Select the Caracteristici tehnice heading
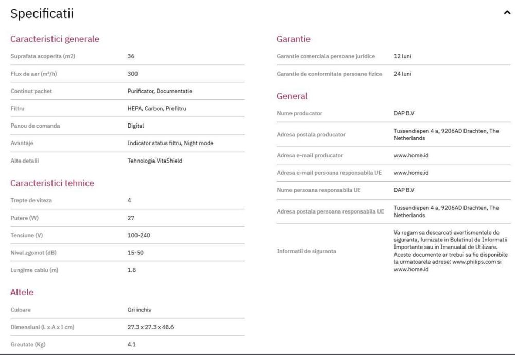 (52, 183)
